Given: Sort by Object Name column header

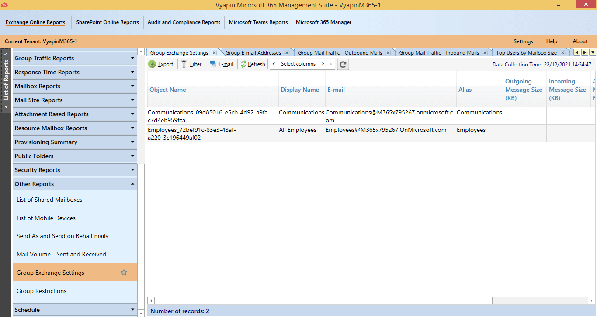Looking at the screenshot, I should [x=212, y=90].
